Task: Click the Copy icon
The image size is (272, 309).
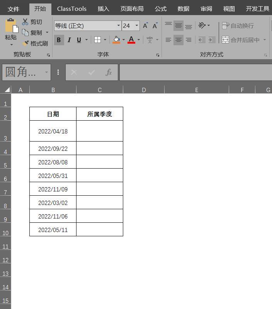Action: pyautogui.click(x=25, y=32)
